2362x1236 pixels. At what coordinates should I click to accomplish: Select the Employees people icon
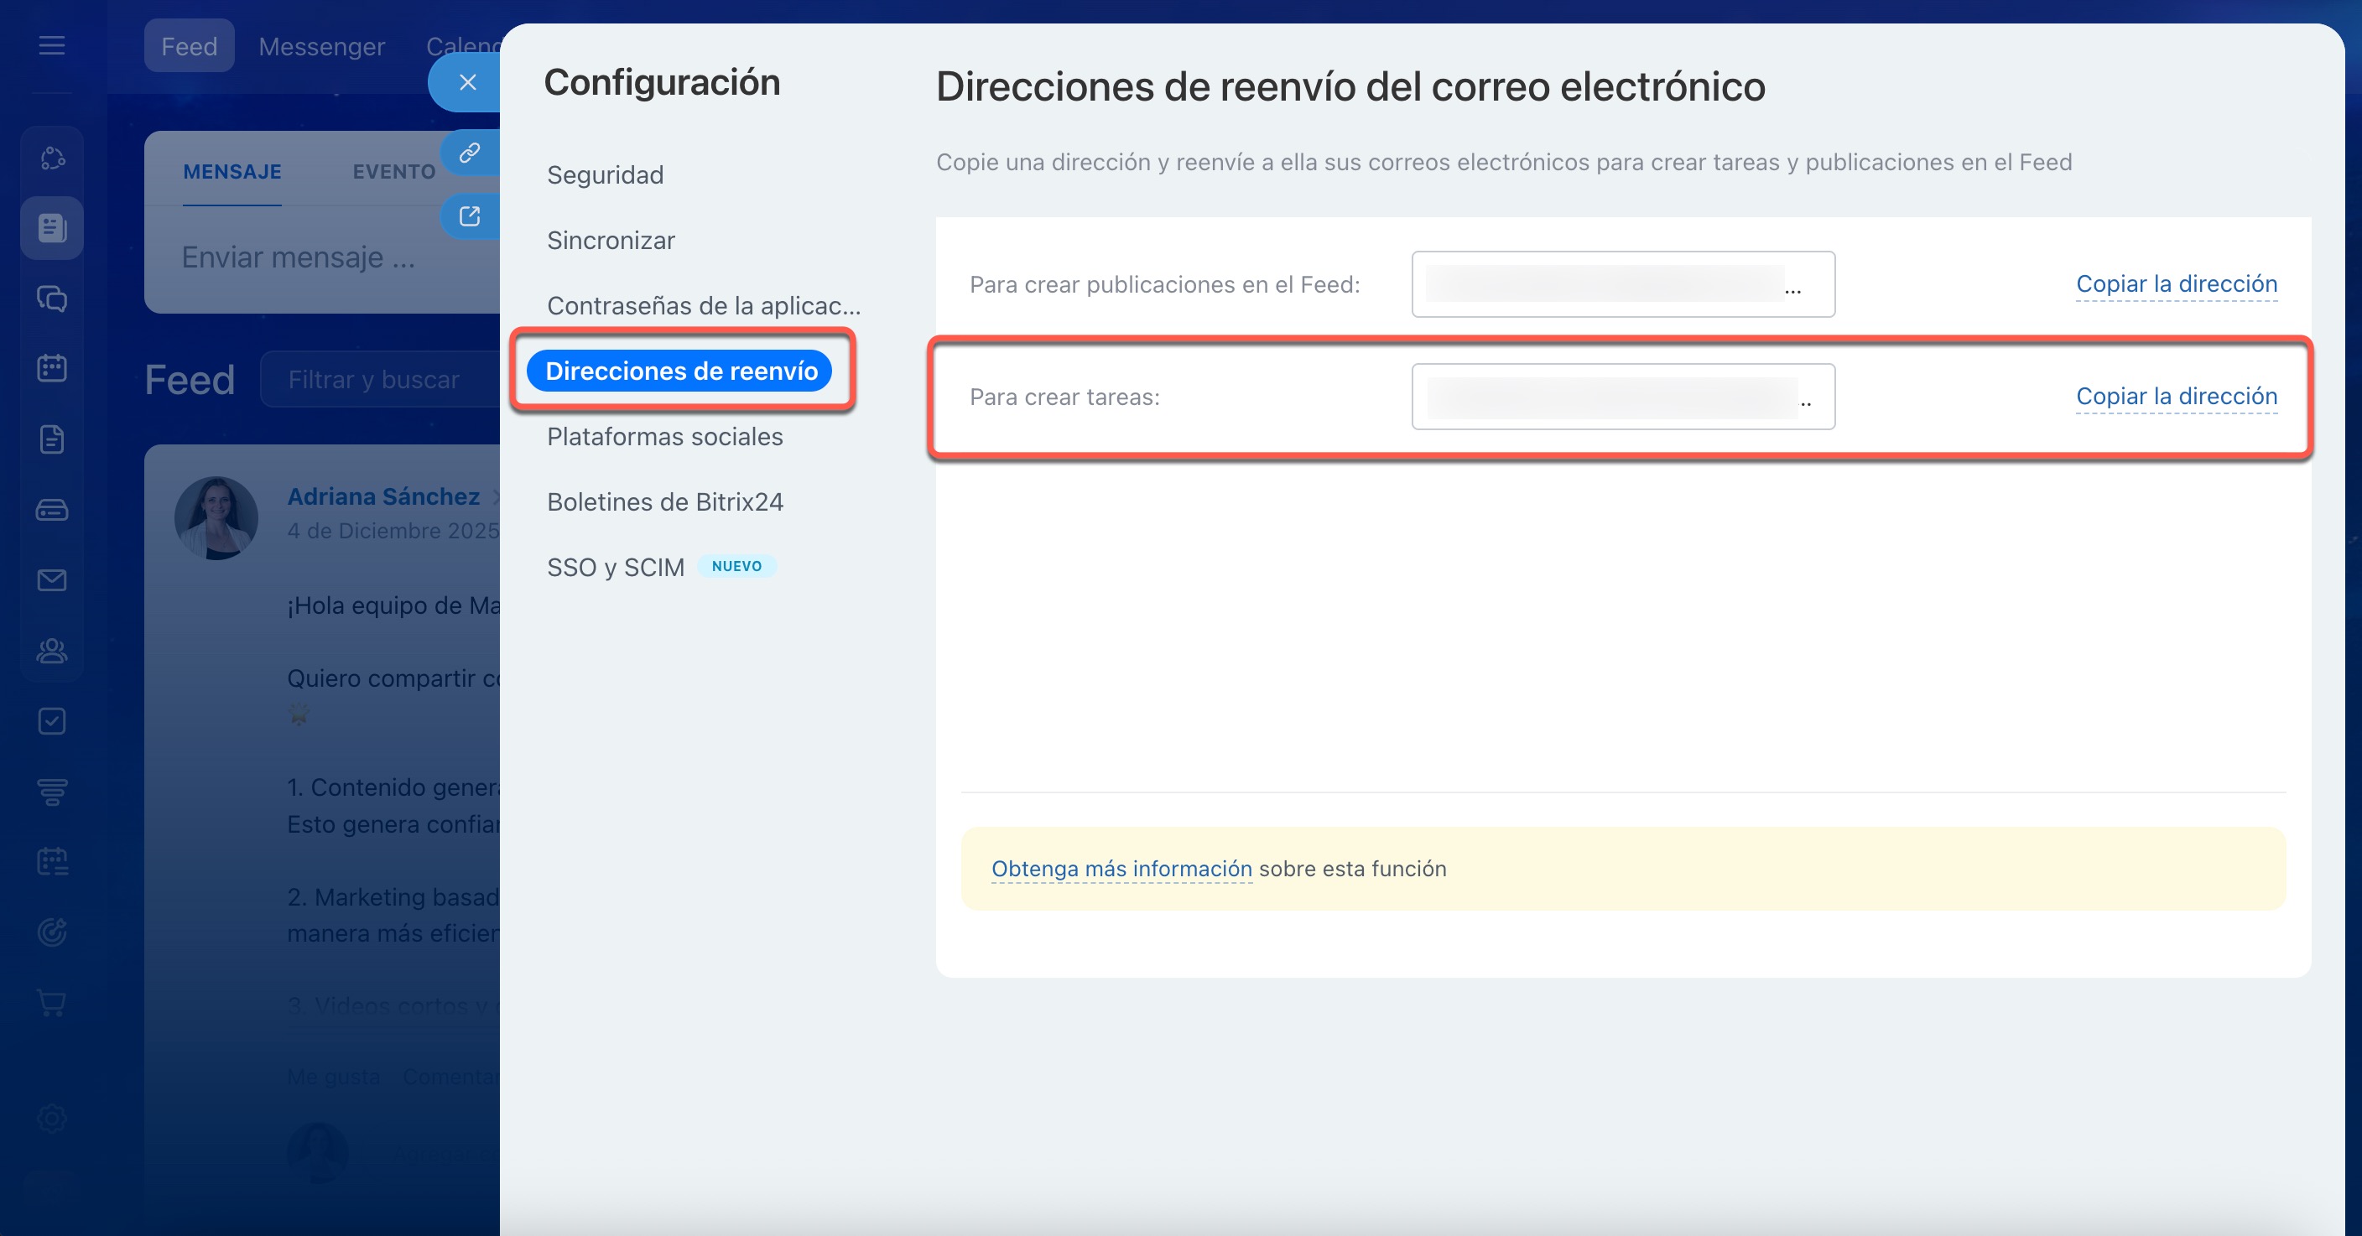(51, 651)
